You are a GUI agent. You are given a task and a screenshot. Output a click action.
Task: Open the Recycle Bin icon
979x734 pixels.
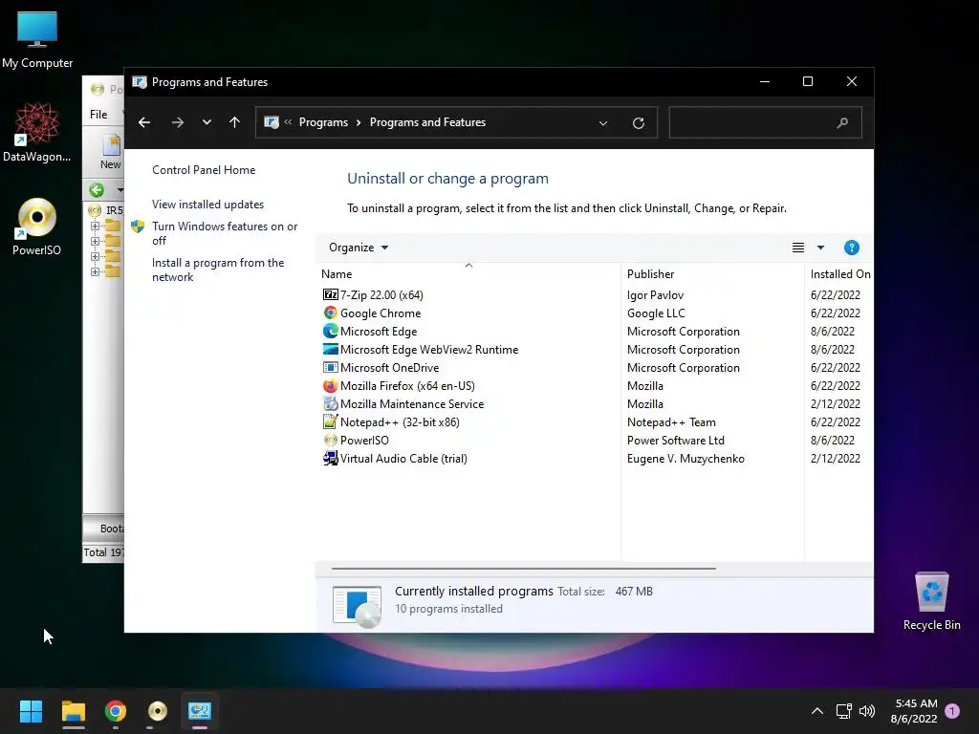(x=931, y=601)
